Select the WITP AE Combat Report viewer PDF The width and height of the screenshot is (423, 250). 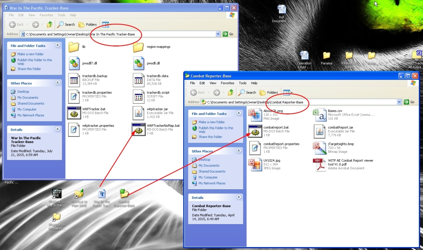click(x=344, y=164)
